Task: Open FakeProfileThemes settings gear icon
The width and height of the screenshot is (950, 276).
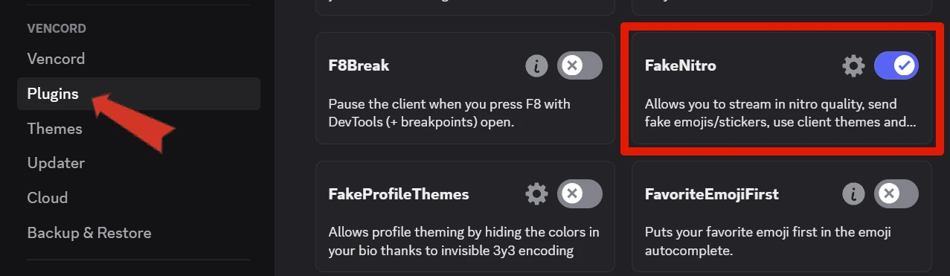Action: click(536, 194)
